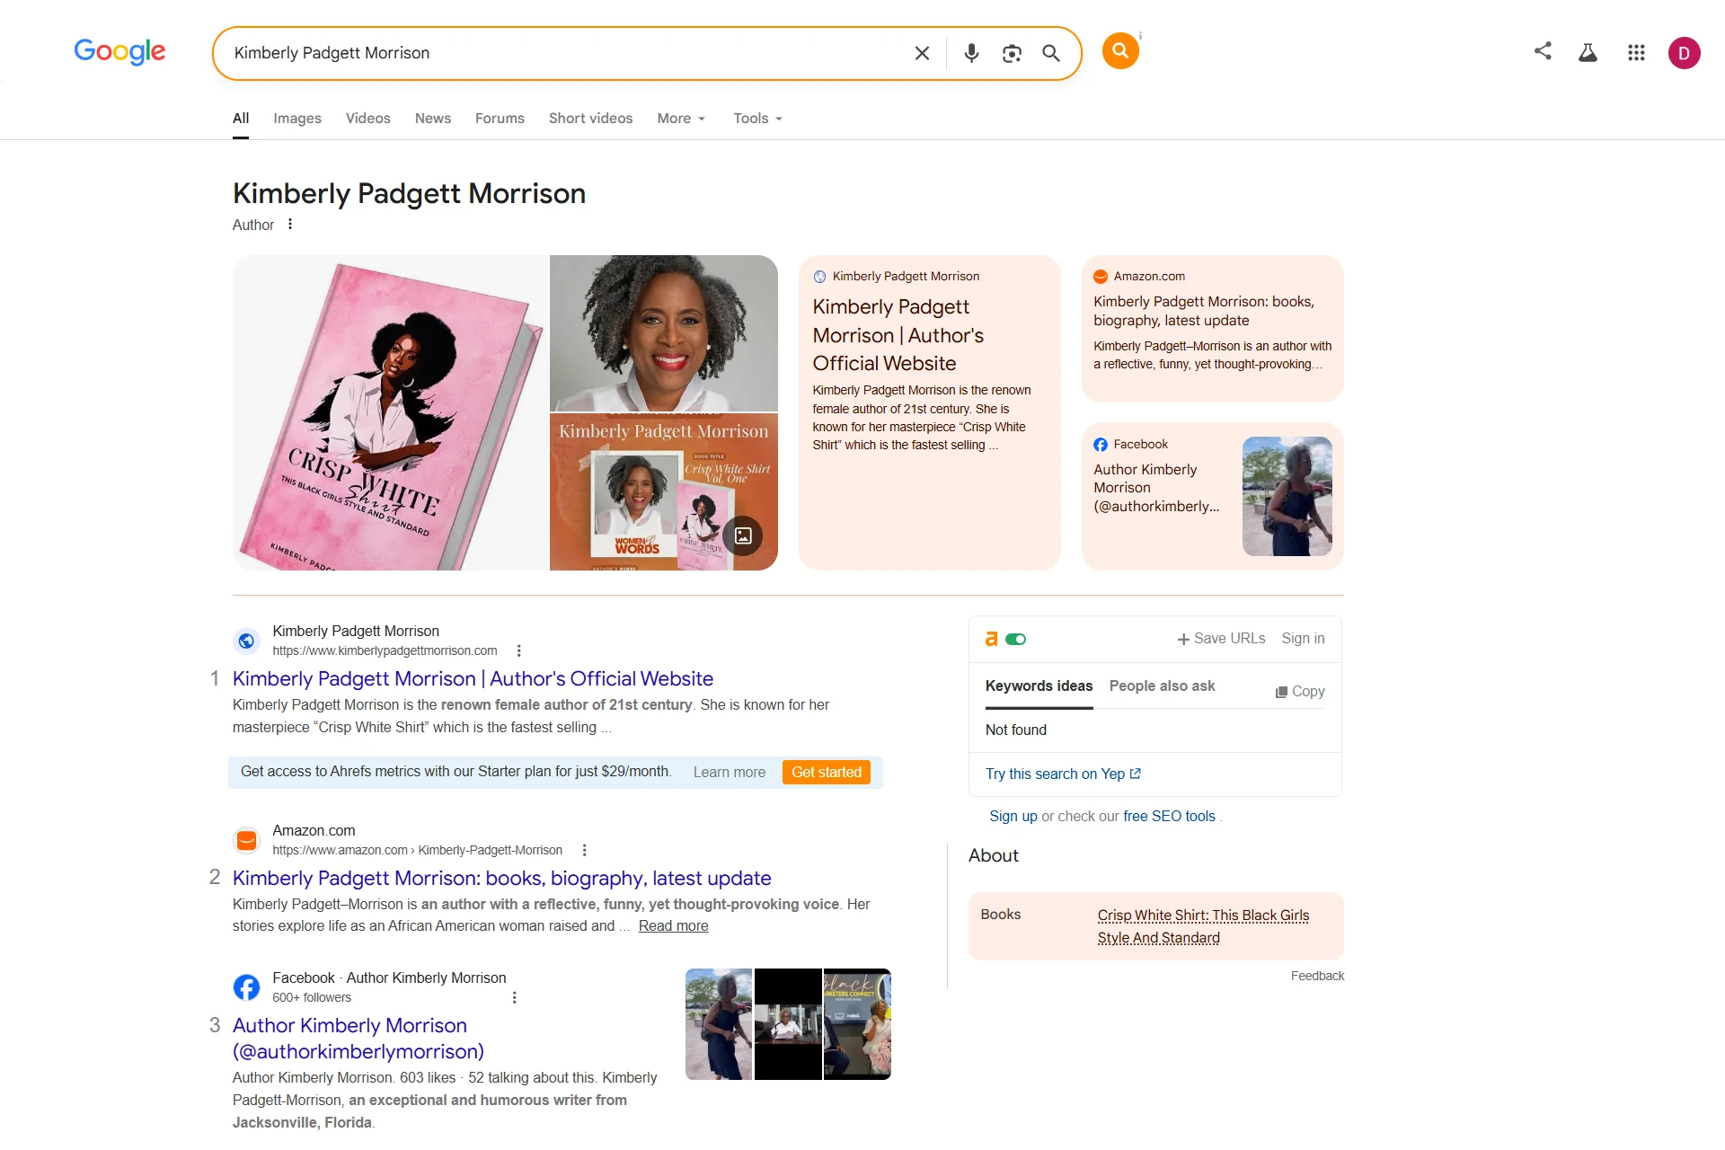Open options menu next to Author label
The height and width of the screenshot is (1150, 1725).
click(290, 225)
